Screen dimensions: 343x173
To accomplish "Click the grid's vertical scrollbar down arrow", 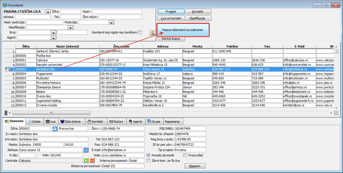I will pyautogui.click(x=336, y=108).
